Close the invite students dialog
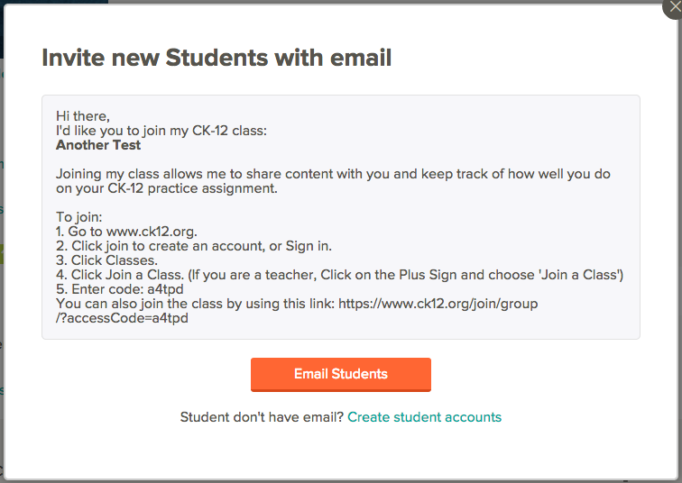The width and height of the screenshot is (682, 483). click(673, 7)
